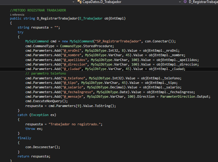Click the '// parametro telefono' comment
This screenshot has height=162, width=218.
tap(46, 73)
